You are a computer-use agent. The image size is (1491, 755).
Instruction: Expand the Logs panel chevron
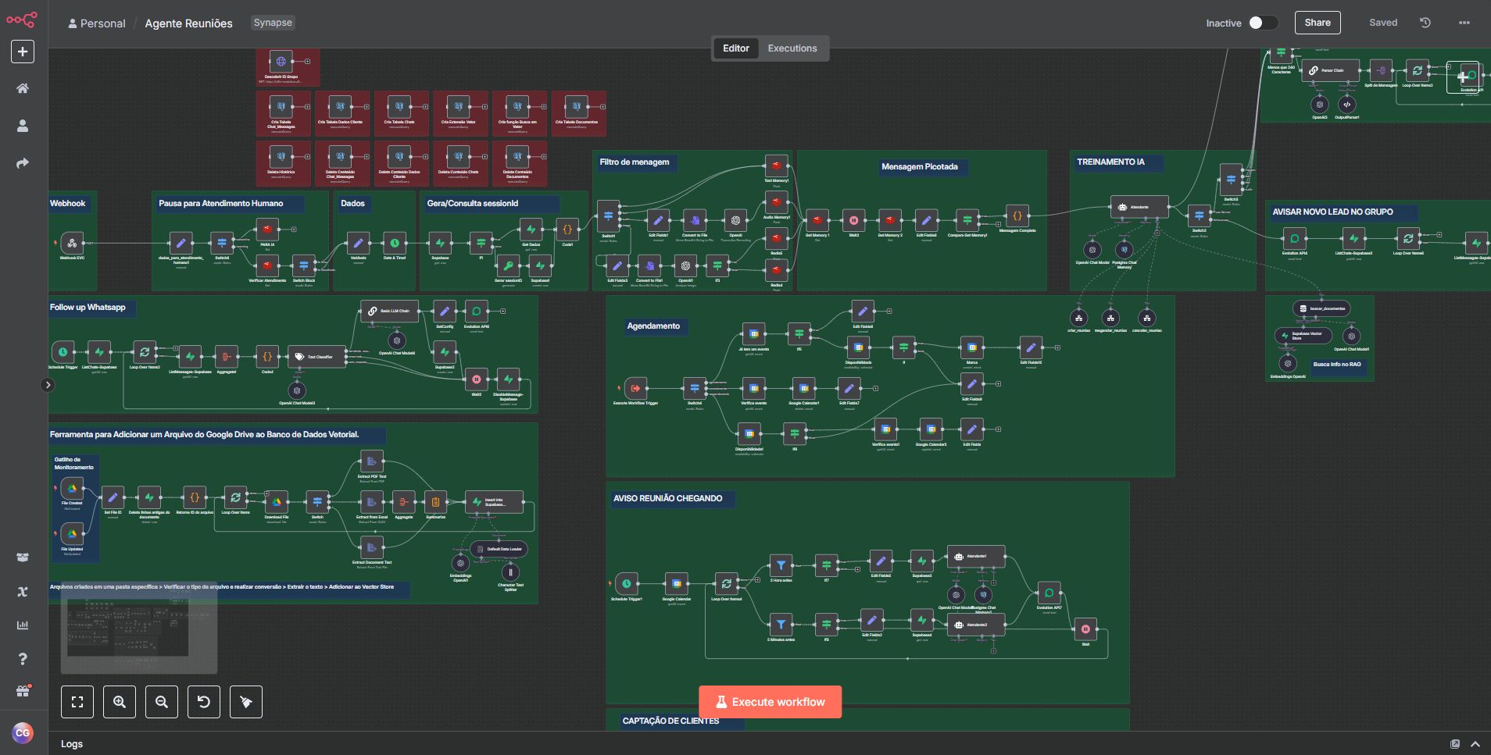click(x=1475, y=744)
